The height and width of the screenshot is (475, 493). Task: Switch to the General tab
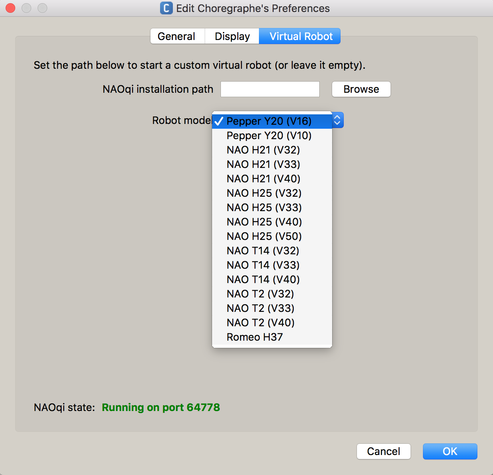coord(176,36)
